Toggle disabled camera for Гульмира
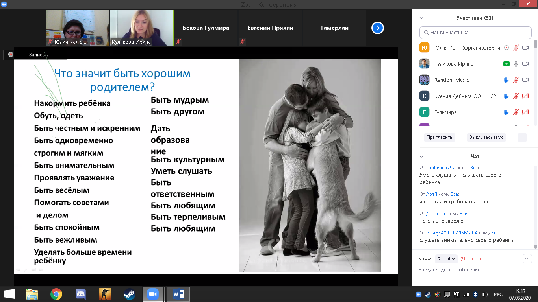Screen dimensions: 538x302 click(525, 112)
